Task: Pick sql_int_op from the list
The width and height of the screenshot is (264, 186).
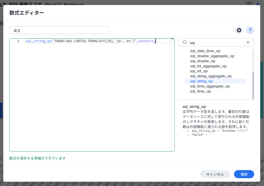Action: click(x=199, y=71)
